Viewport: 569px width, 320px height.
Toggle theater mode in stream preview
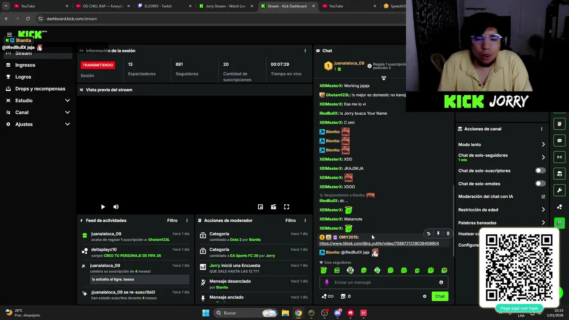(x=273, y=207)
